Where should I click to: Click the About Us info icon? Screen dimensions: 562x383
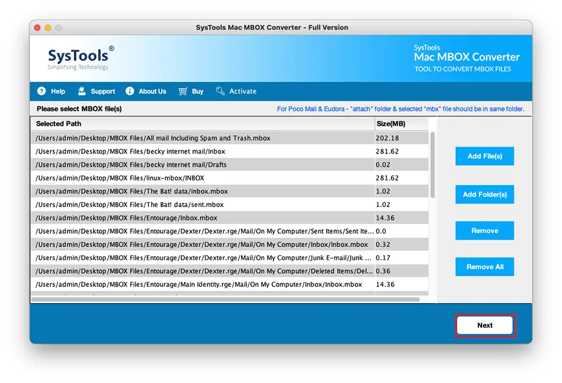(130, 91)
